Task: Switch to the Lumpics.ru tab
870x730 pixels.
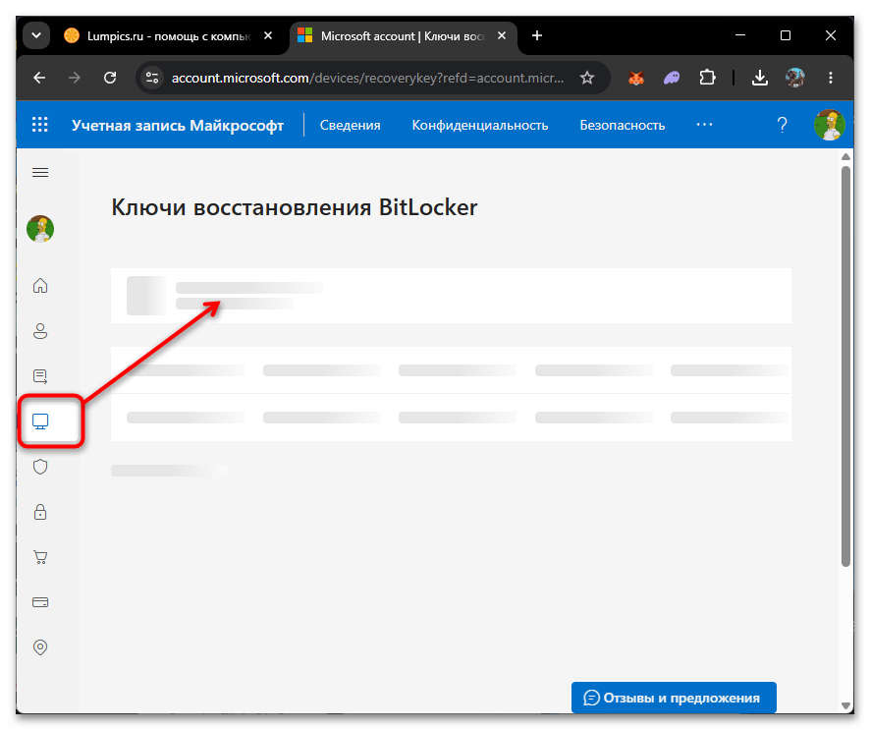Action: (x=168, y=36)
